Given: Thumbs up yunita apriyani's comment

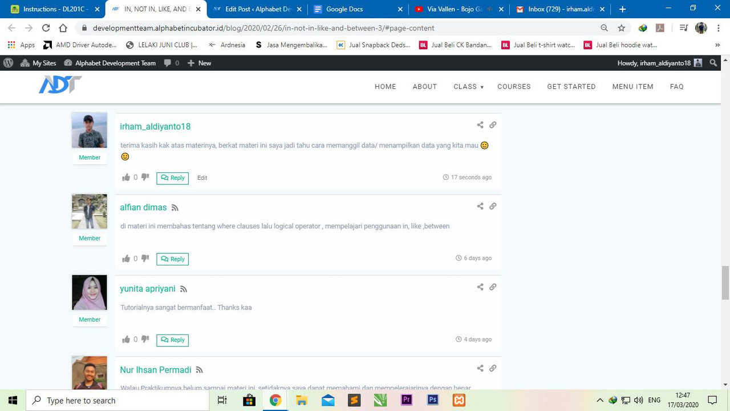Looking at the screenshot, I should tap(126, 340).
